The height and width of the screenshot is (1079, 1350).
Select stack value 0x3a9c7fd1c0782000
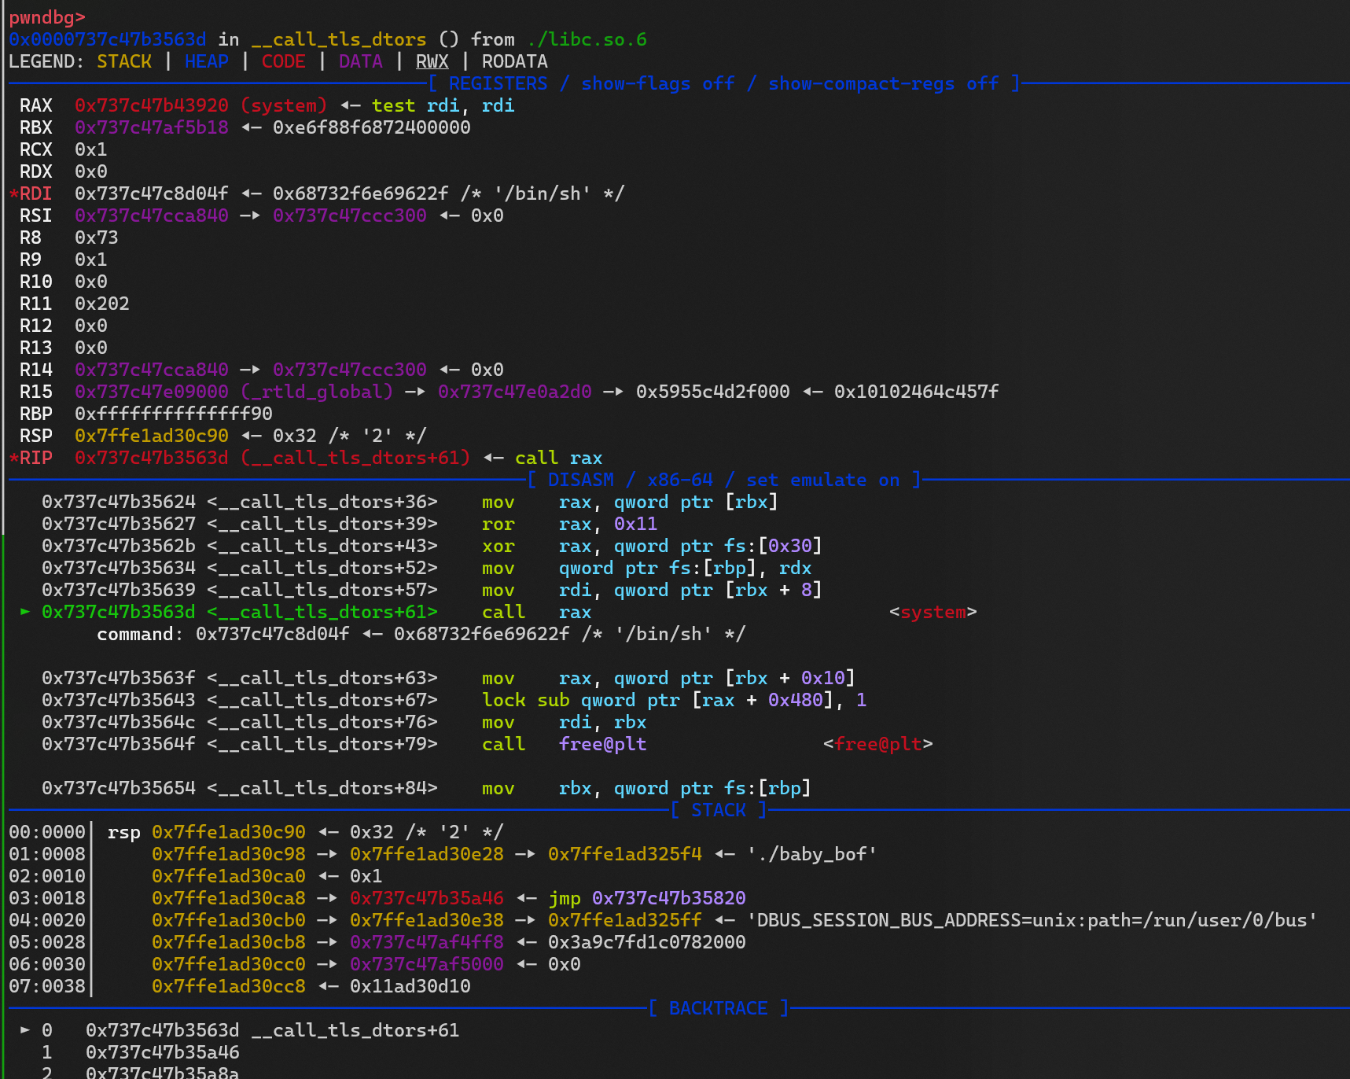[x=646, y=942]
